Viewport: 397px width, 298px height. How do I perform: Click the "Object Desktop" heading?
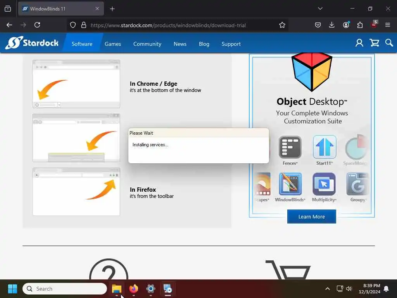pyautogui.click(x=312, y=102)
